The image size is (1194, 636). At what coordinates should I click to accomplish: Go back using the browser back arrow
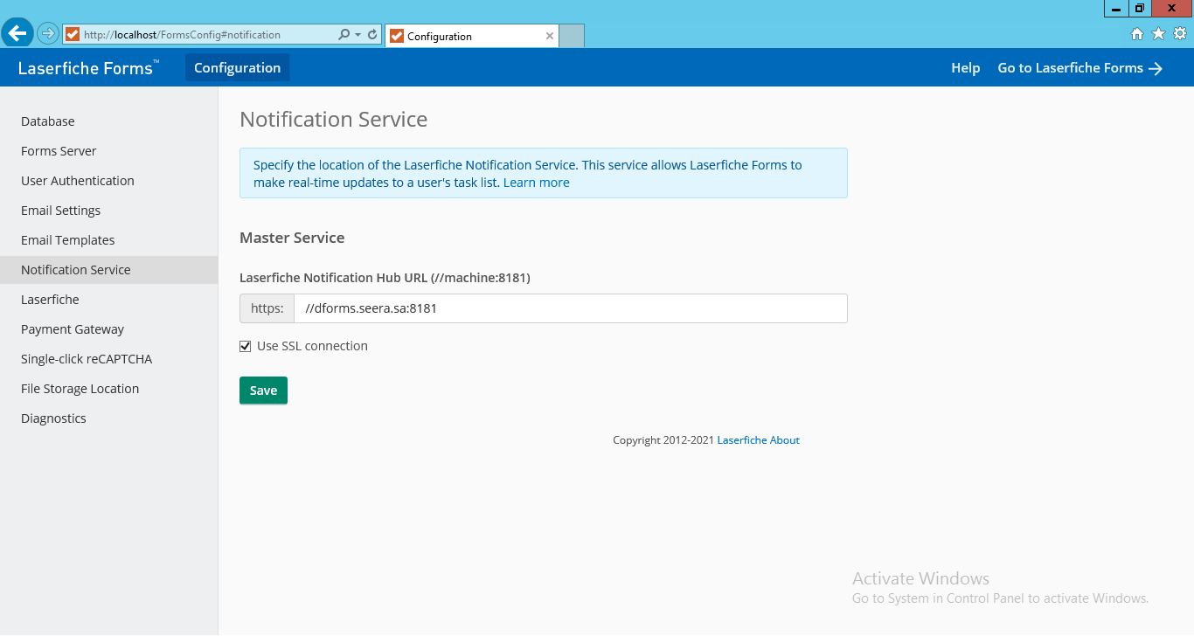coord(17,34)
